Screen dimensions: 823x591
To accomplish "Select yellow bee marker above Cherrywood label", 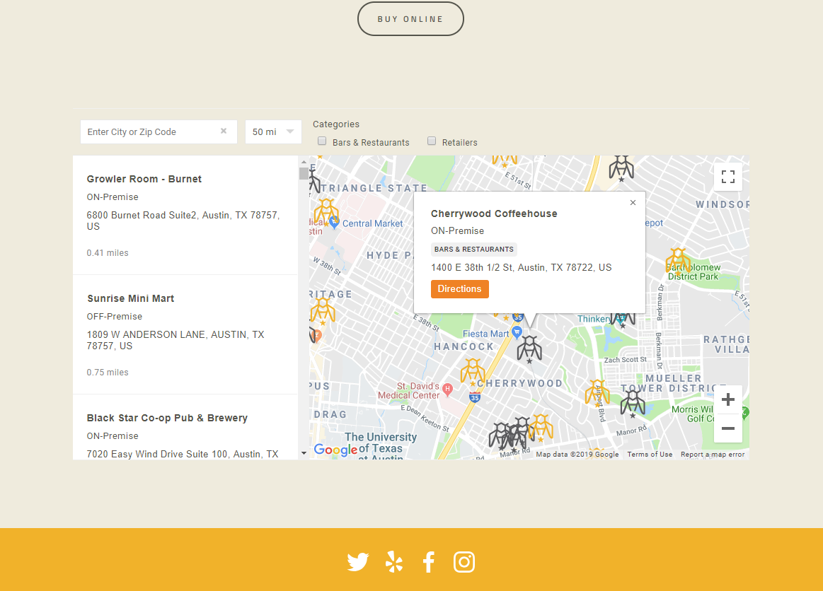I will click(x=473, y=371).
